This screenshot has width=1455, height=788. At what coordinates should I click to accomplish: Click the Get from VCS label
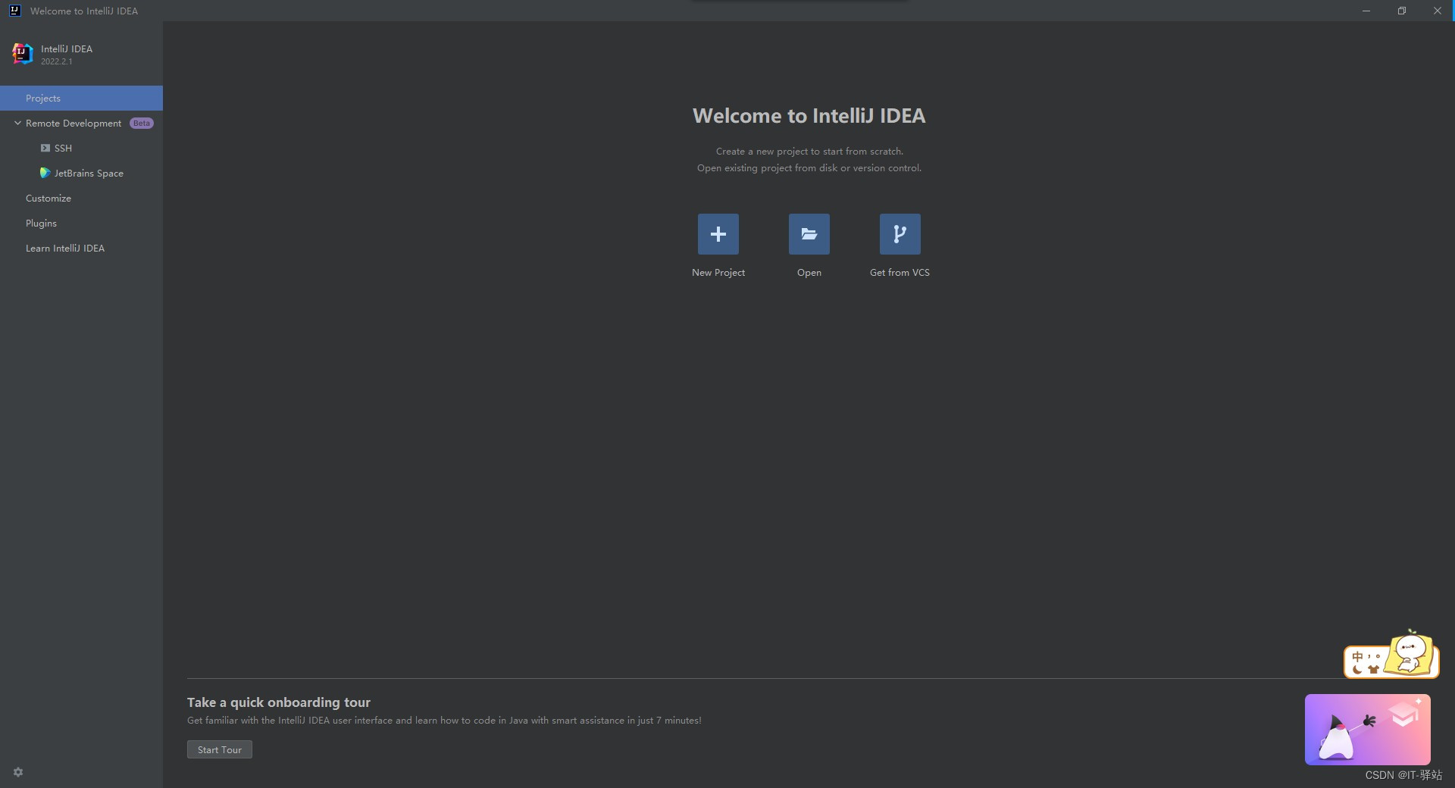[900, 273]
